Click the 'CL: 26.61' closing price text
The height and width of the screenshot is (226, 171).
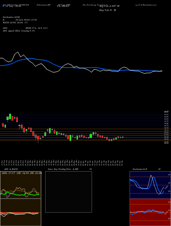click(x=62, y=6)
